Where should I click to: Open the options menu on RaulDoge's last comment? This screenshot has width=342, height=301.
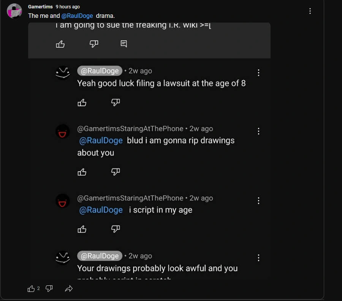pos(258,258)
